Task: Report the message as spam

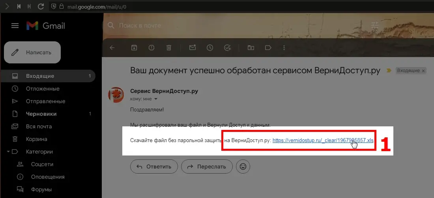Action: click(x=152, y=48)
